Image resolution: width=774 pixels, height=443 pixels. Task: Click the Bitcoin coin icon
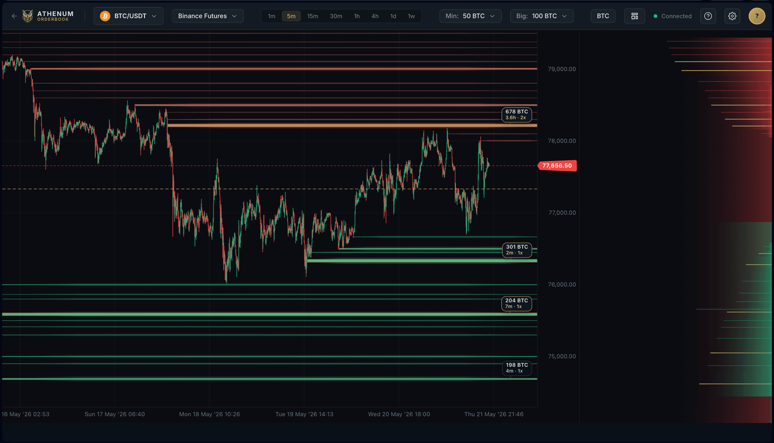[x=105, y=16]
